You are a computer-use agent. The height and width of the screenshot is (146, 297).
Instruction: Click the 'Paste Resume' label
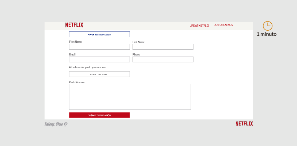pos(77,82)
